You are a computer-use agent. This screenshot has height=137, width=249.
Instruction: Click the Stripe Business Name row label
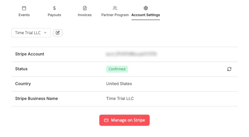[37, 99]
